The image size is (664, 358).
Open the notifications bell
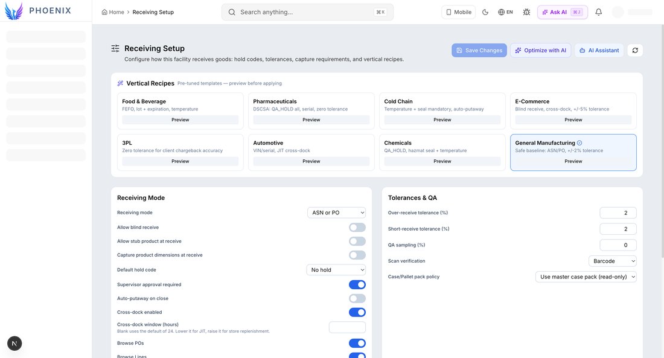(x=598, y=12)
